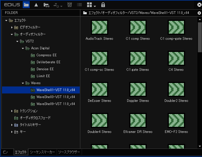The image size is (202, 157).
Task: Select the DeVerberate EE folder
Action: [x=46, y=62]
